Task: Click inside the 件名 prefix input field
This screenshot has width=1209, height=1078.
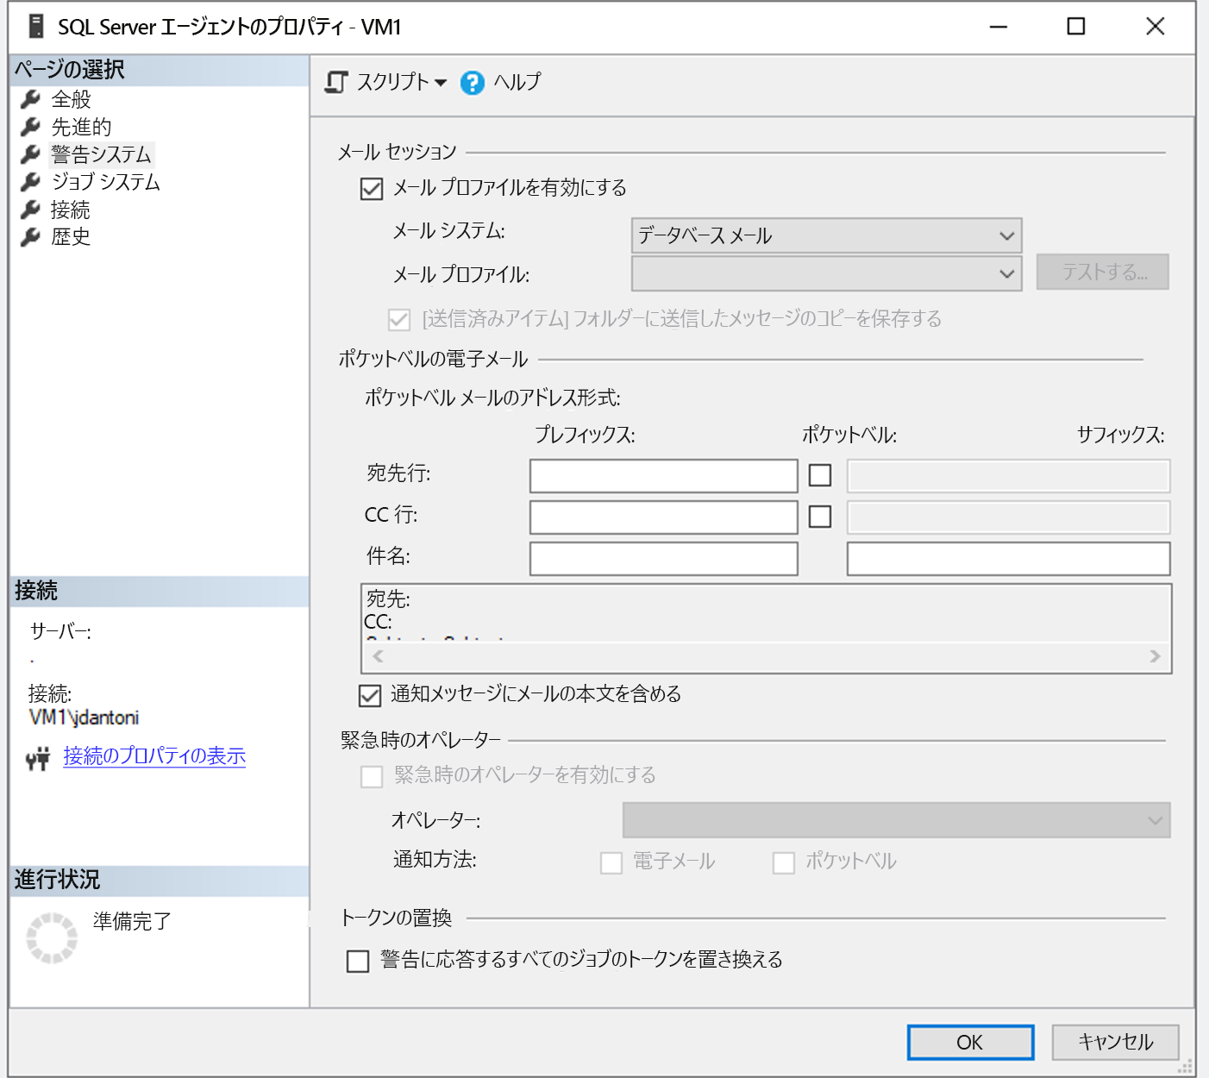Action: click(x=663, y=558)
